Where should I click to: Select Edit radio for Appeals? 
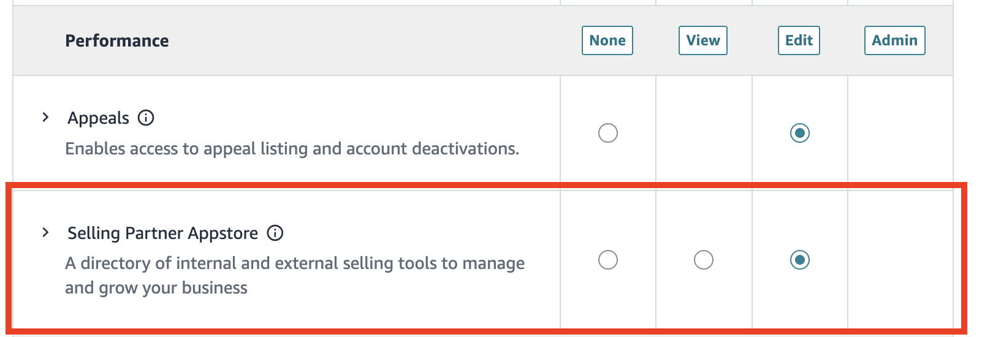pos(799,133)
